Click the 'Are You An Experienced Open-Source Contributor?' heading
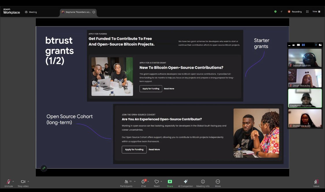The width and height of the screenshot is (325, 192). coord(162,119)
